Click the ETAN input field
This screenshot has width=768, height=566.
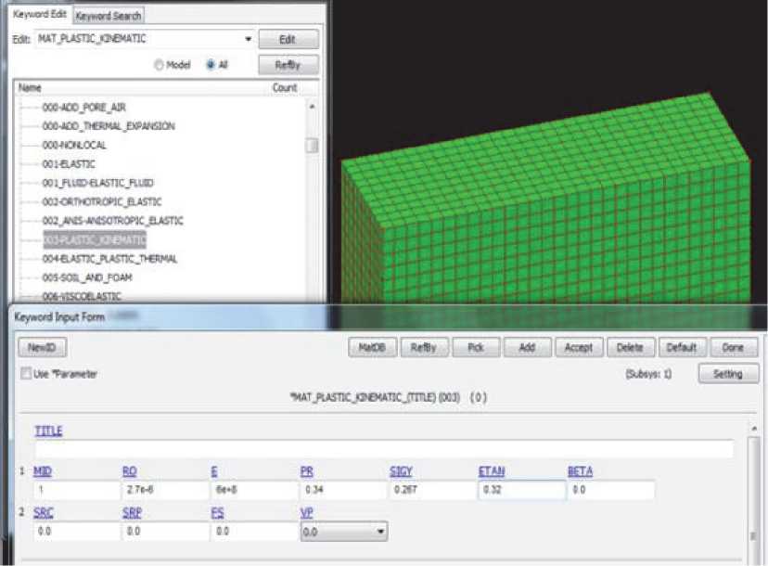pos(518,490)
